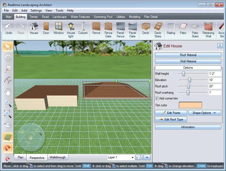Viewport: 226px width, 171px height.
Task: Click the Wall height value field
Action: pyautogui.click(x=215, y=74)
